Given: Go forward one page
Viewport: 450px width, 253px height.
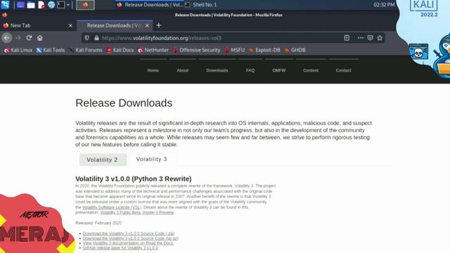Looking at the screenshot, I should [x=18, y=38].
